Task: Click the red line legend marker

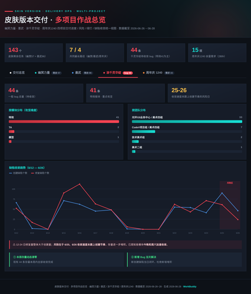Action: pyautogui.click(x=32, y=173)
